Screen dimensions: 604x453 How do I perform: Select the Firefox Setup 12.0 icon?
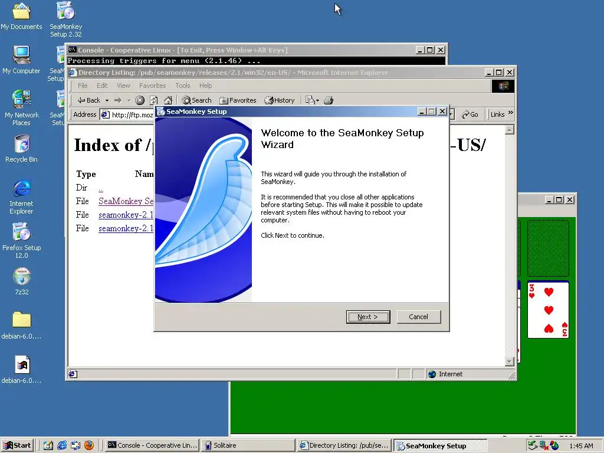(21, 241)
